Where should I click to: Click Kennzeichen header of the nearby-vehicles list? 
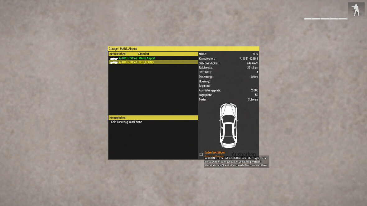pyautogui.click(x=118, y=118)
